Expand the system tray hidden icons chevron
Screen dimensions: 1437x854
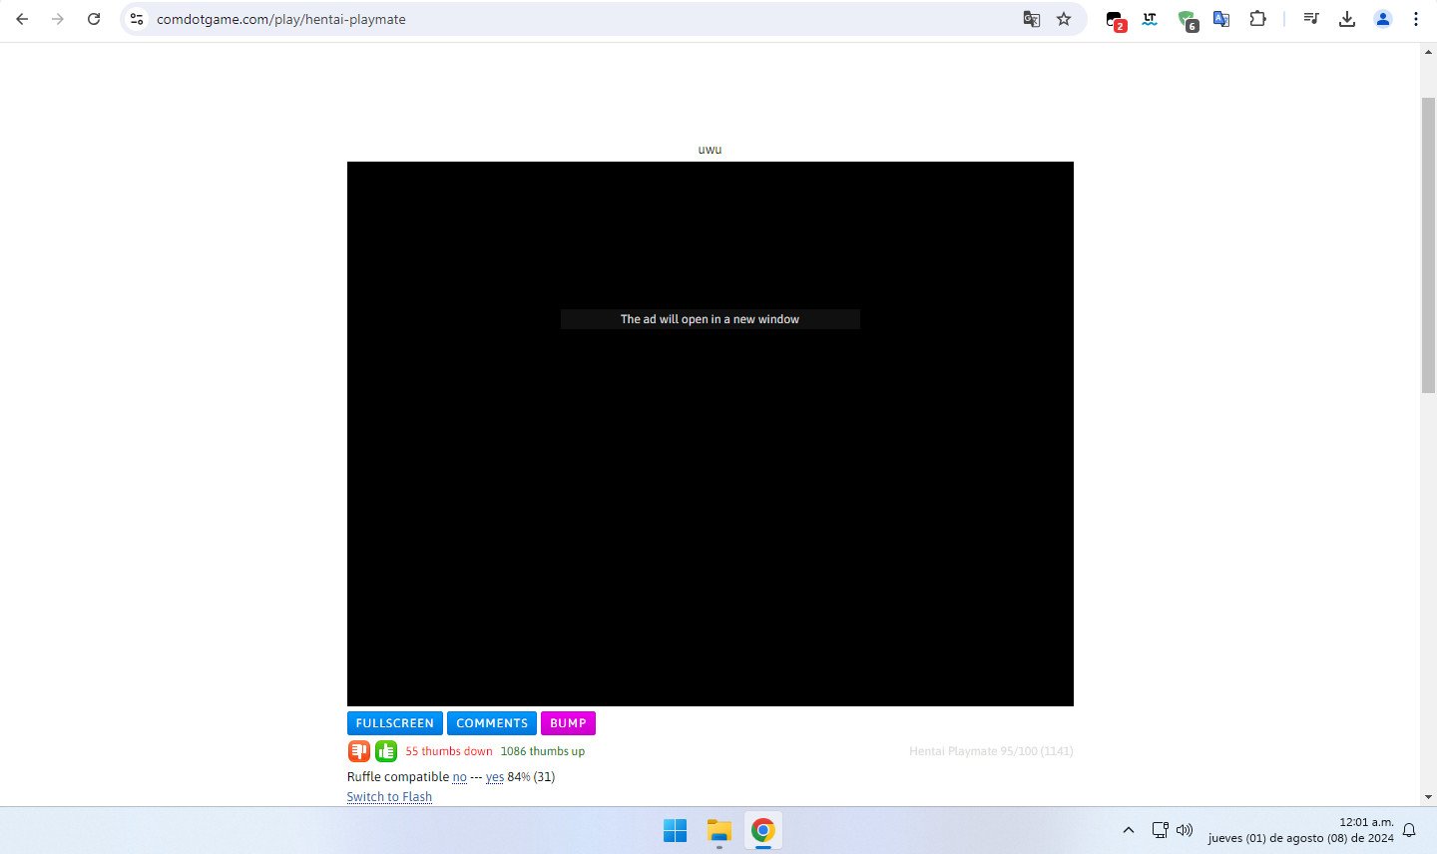click(x=1129, y=830)
